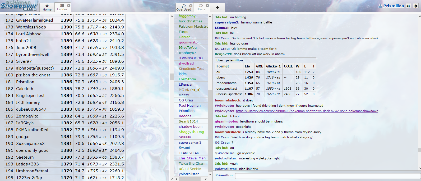Screen dimensions: 421x181
Task: Click the plus button to join a room
Action: point(218,7)
